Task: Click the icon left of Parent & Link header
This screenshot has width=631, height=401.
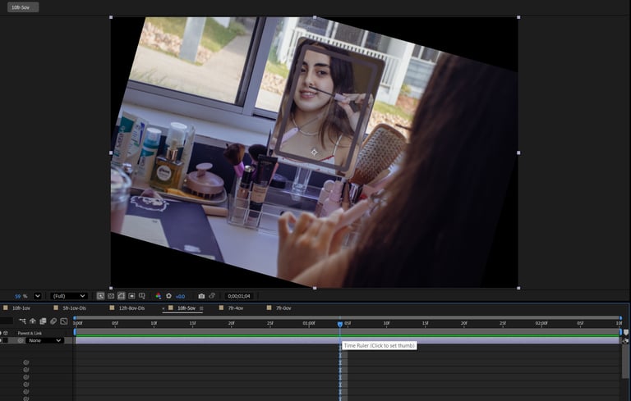Action: click(x=6, y=333)
